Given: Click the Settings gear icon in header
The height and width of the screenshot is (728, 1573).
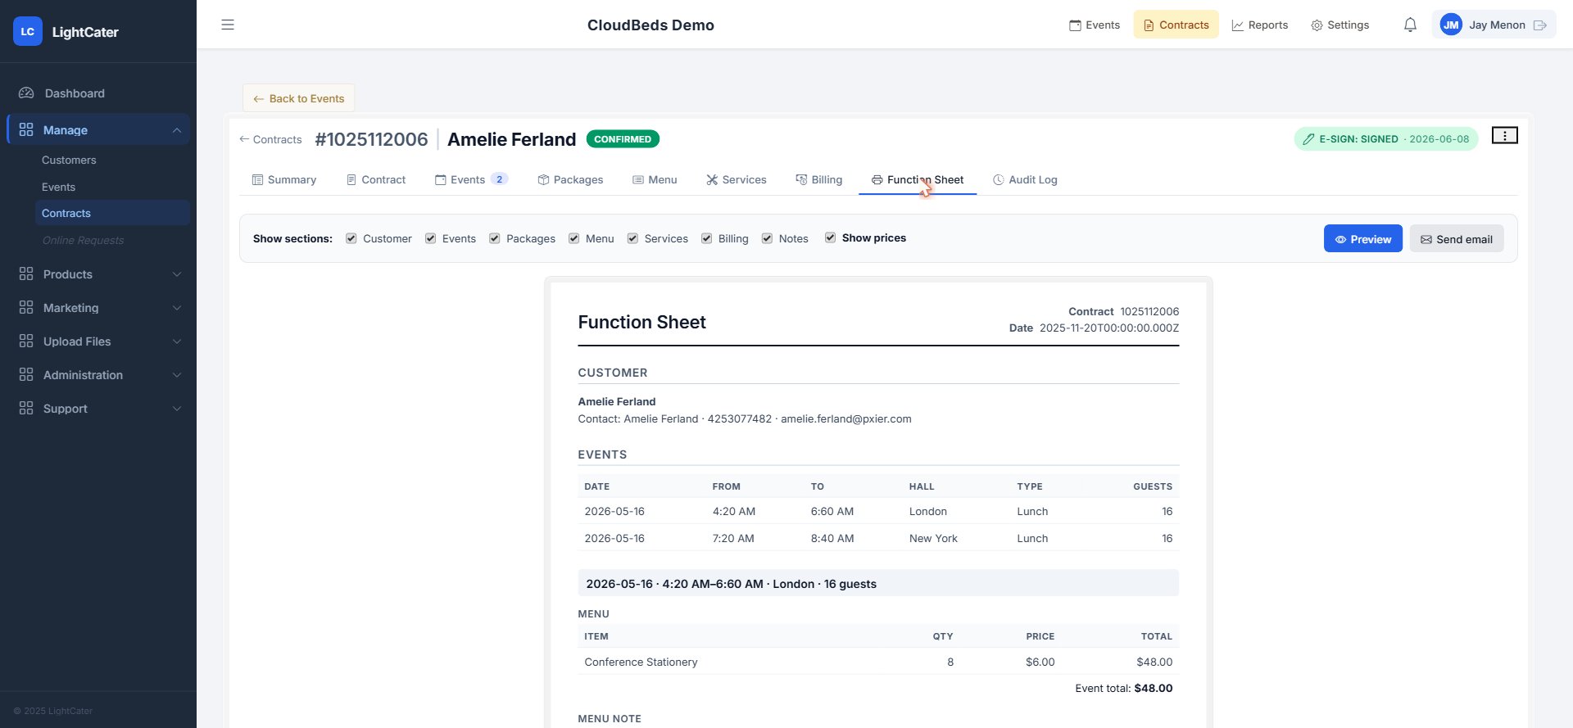Looking at the screenshot, I should pos(1317,25).
